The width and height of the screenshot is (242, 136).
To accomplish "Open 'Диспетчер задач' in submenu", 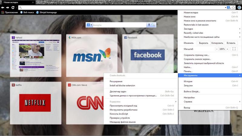I will 141,92.
